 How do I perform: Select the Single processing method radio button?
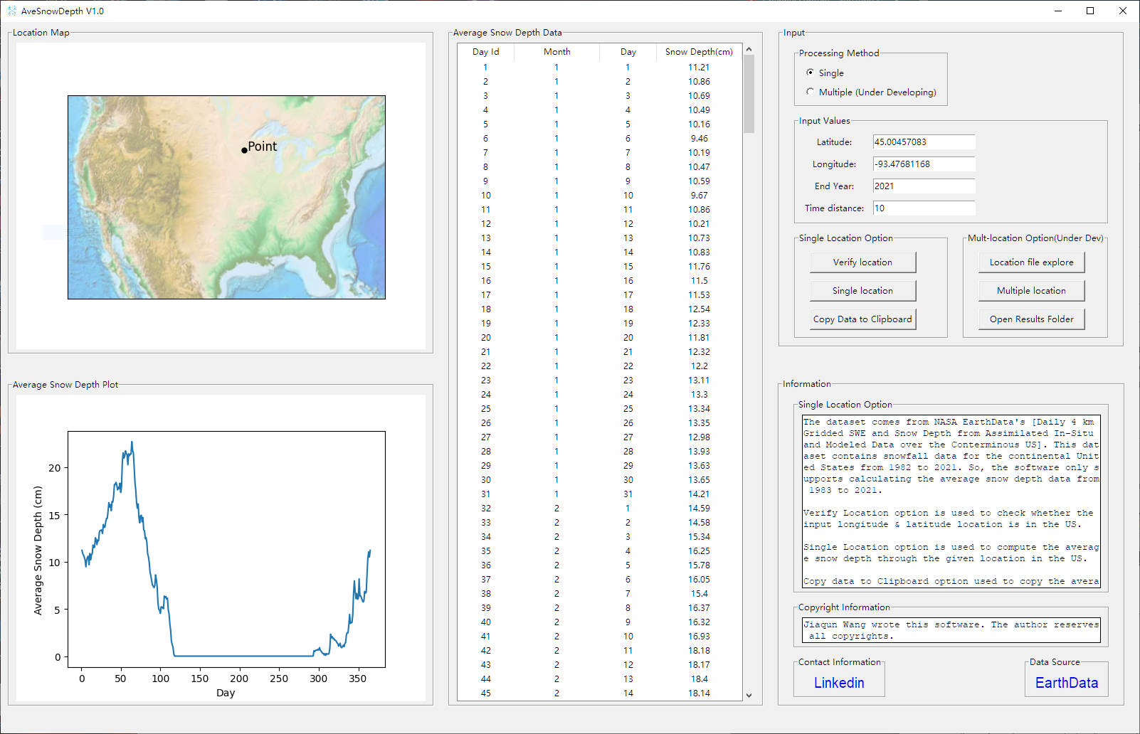(811, 73)
